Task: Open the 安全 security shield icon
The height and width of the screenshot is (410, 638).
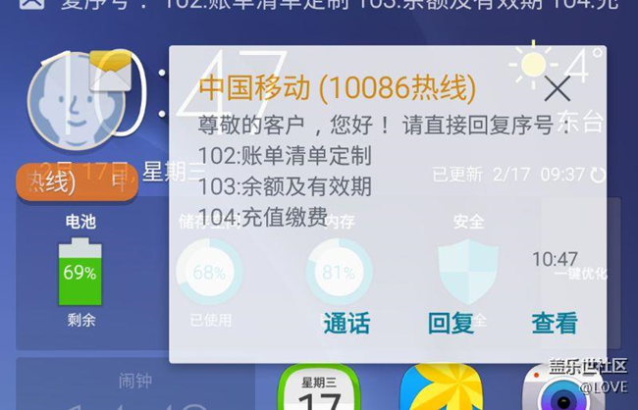Action: (468, 272)
